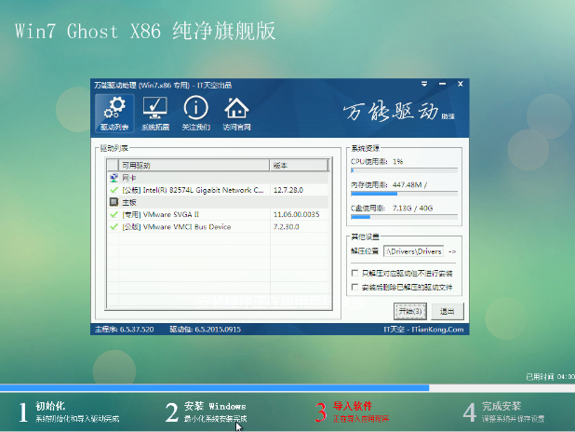Click the 版本 column header
The width and height of the screenshot is (575, 432).
pyautogui.click(x=300, y=166)
